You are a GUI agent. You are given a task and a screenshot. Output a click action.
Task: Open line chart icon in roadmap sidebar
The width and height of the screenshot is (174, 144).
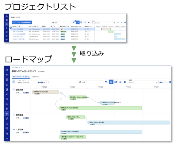7,85
